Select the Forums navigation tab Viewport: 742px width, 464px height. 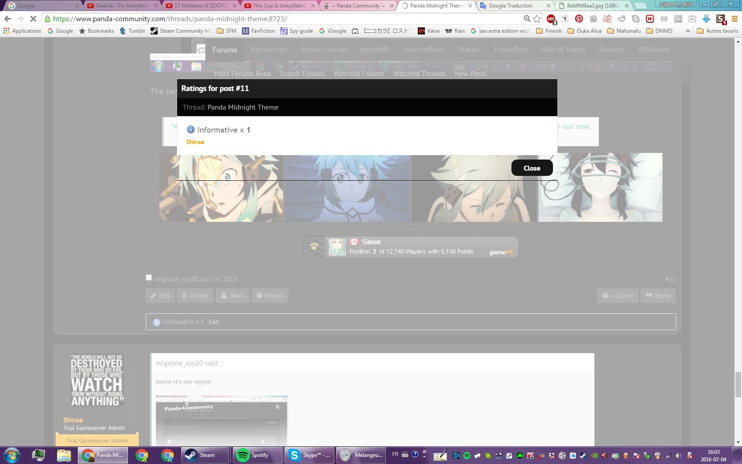(x=224, y=50)
